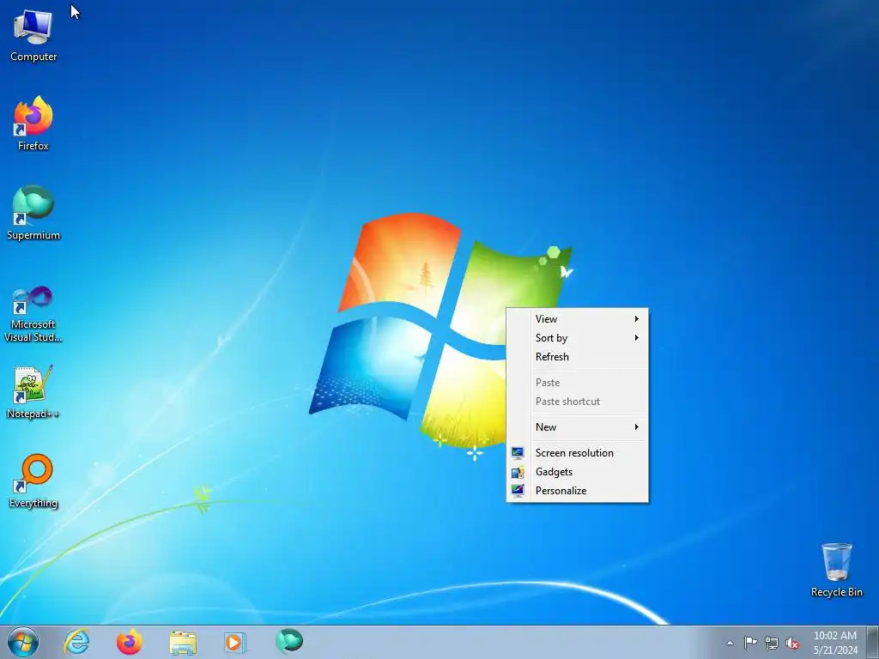Show hidden tray icons arrow
879x659 pixels.
[x=730, y=644]
